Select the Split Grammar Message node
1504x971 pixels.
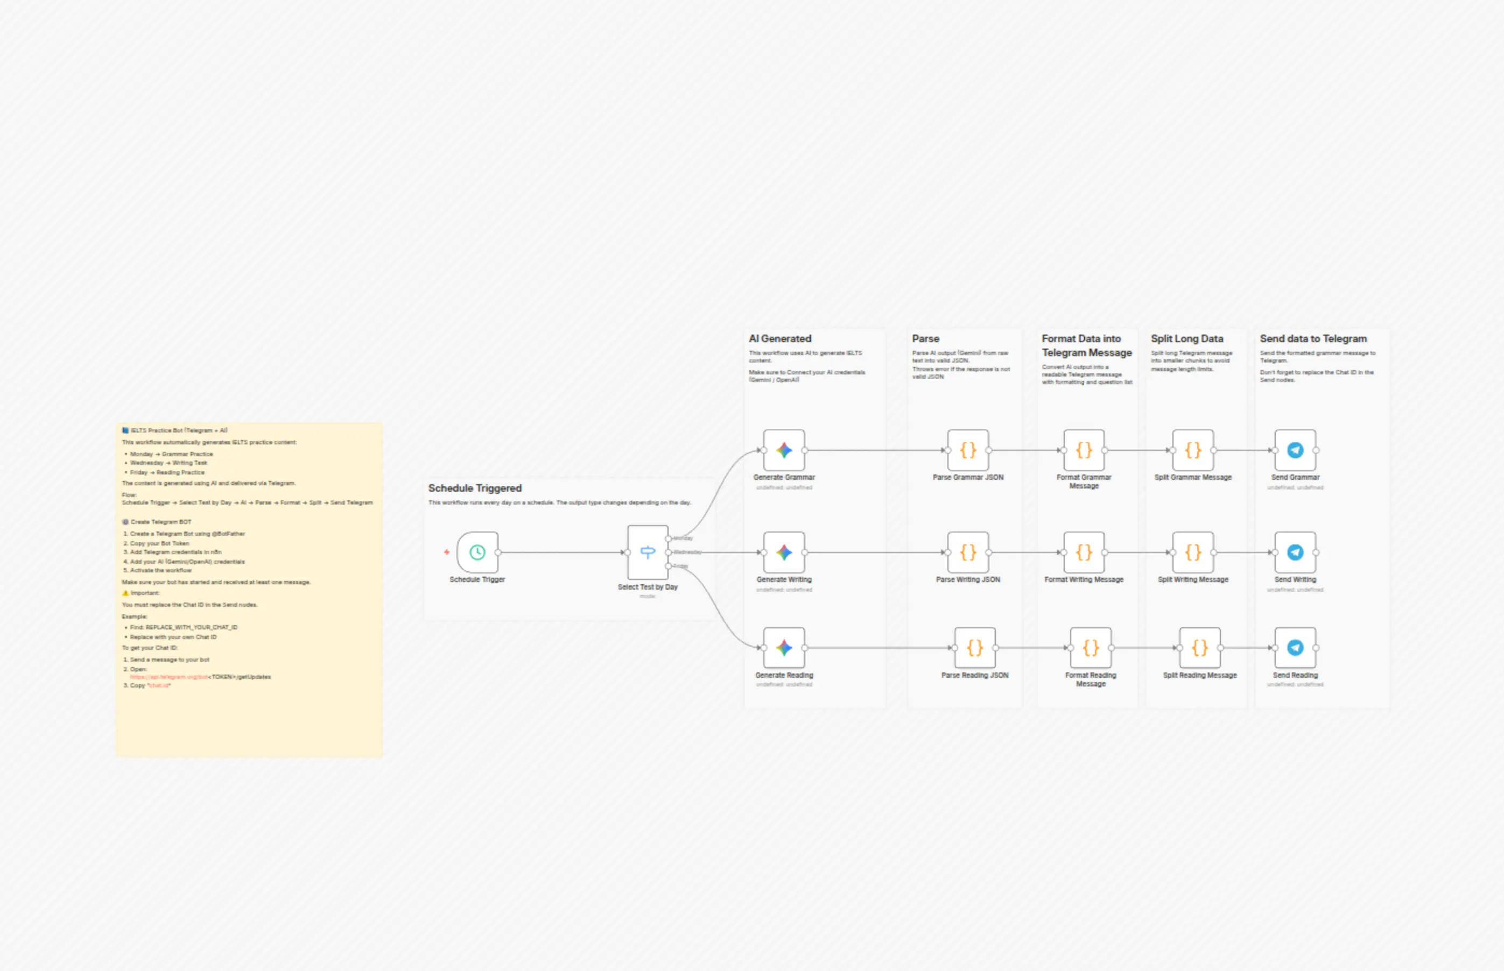1193,450
